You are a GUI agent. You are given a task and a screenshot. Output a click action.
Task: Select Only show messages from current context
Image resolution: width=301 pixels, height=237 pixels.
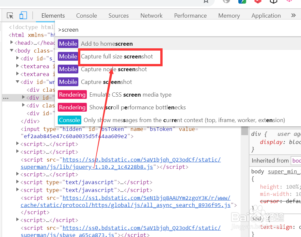point(179,120)
